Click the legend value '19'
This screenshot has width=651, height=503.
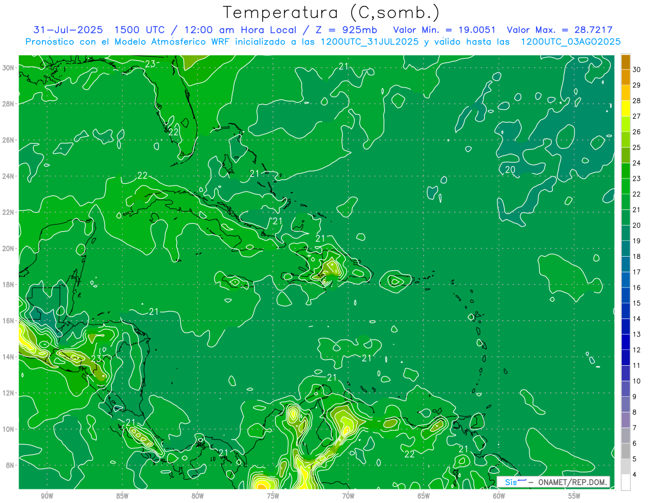point(637,241)
